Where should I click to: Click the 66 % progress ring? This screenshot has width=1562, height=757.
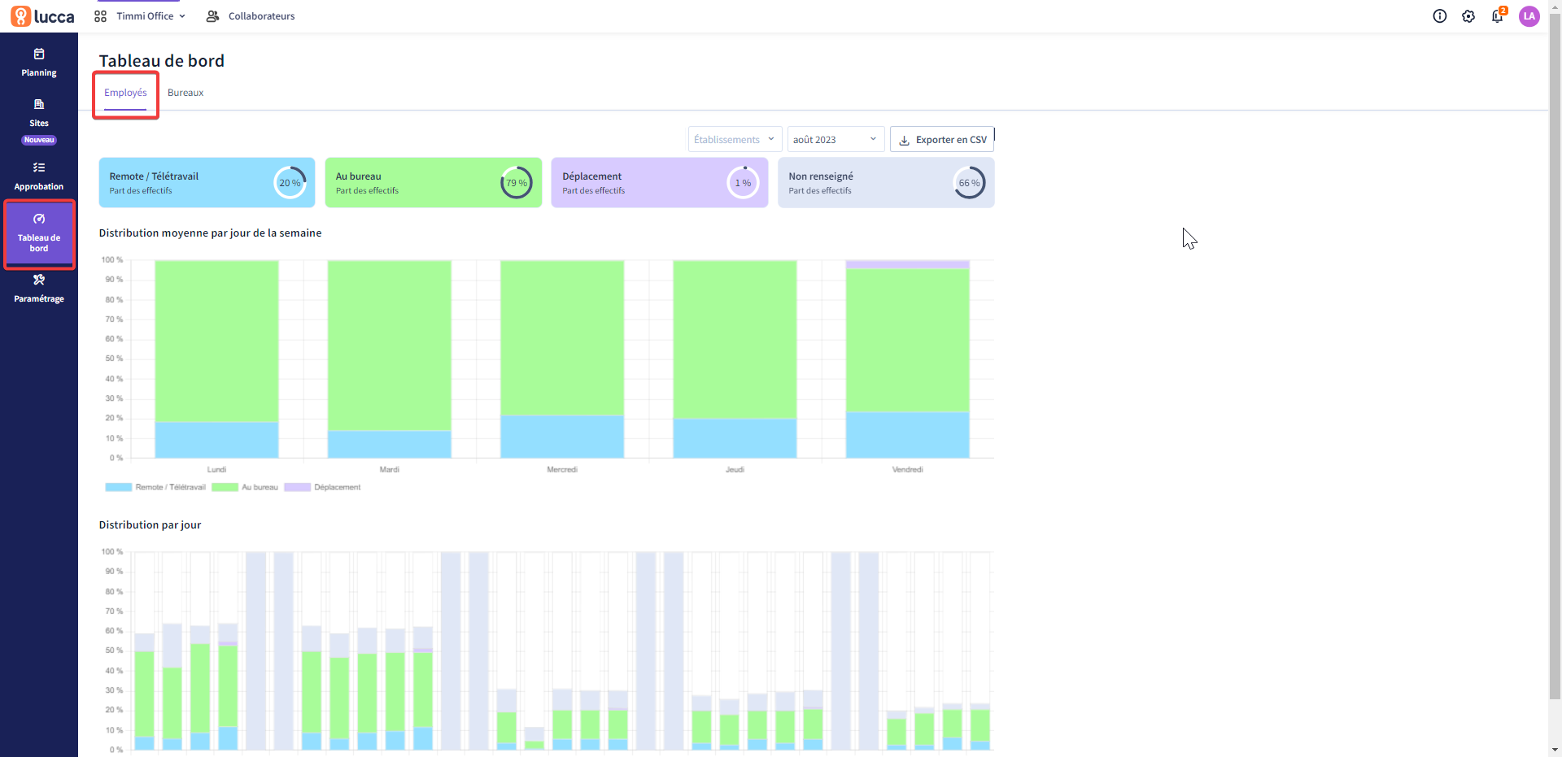[969, 182]
